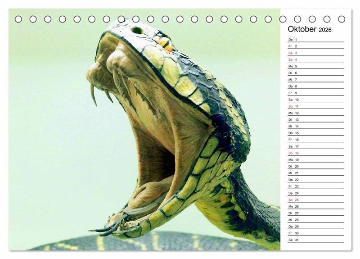360x259 pixels.
Task: Select the Sa 17 date line
Action: [316, 146]
